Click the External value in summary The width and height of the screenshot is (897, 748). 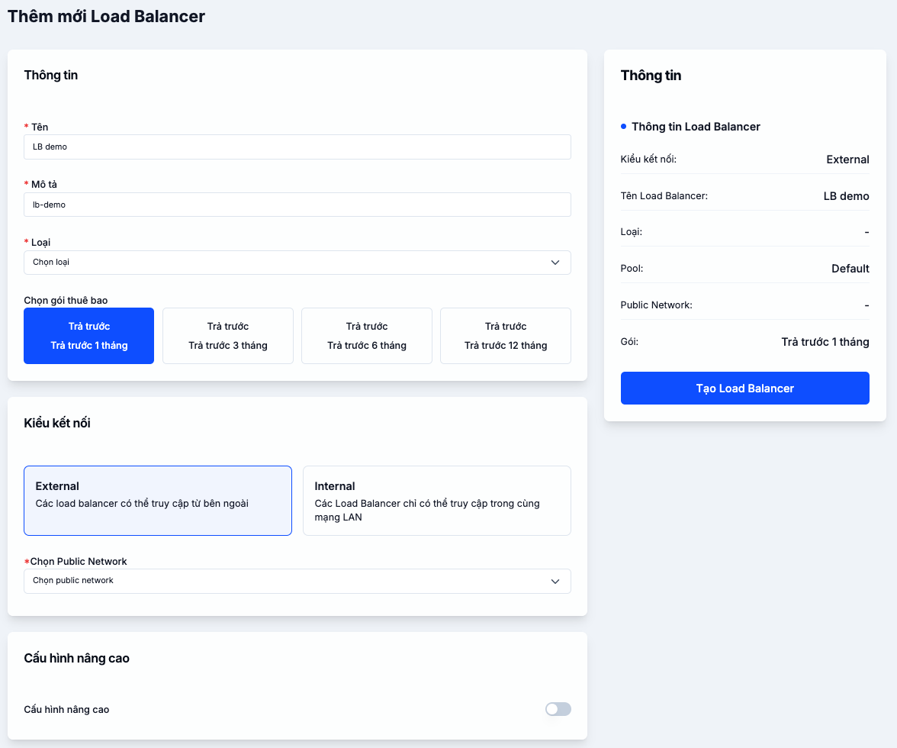click(x=847, y=160)
